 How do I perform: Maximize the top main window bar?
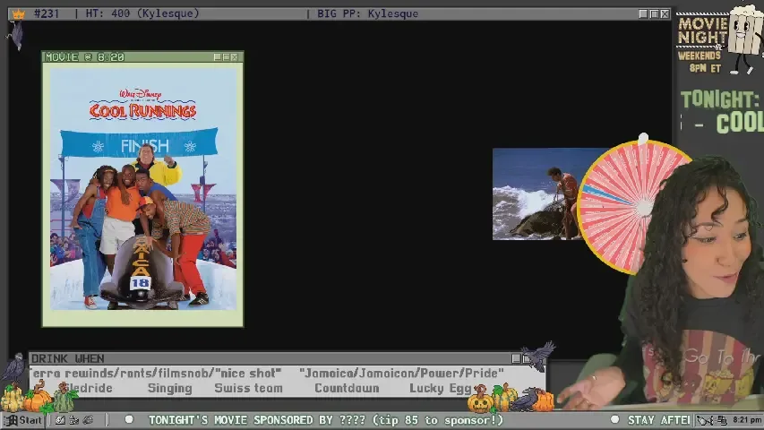(654, 13)
